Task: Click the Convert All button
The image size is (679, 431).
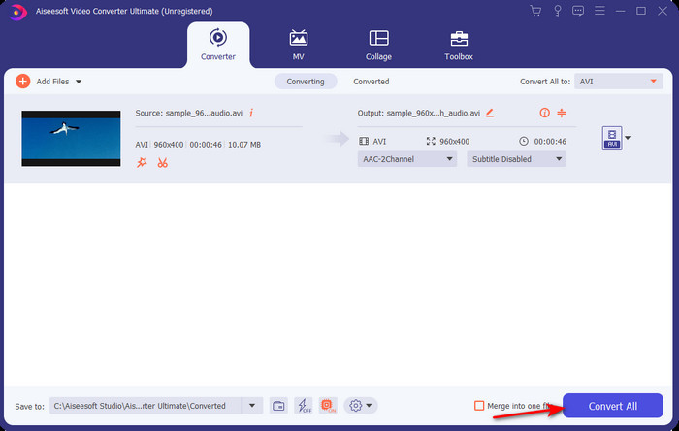Action: [612, 406]
